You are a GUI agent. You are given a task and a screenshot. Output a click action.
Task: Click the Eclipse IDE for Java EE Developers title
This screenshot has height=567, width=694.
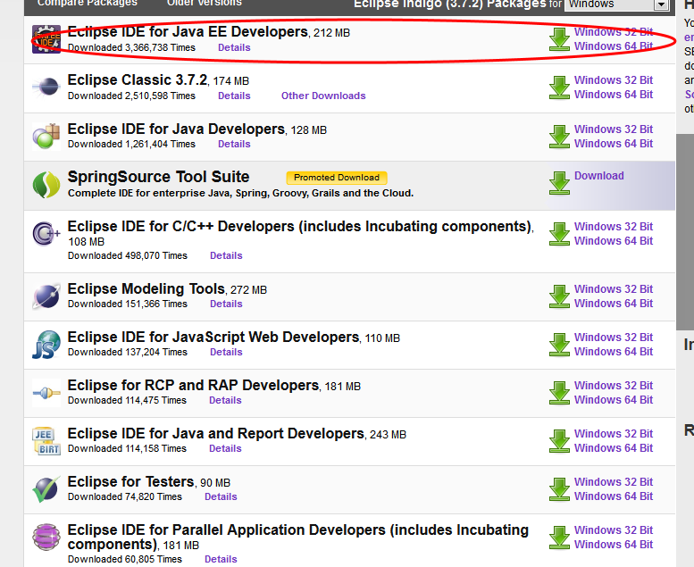click(188, 32)
